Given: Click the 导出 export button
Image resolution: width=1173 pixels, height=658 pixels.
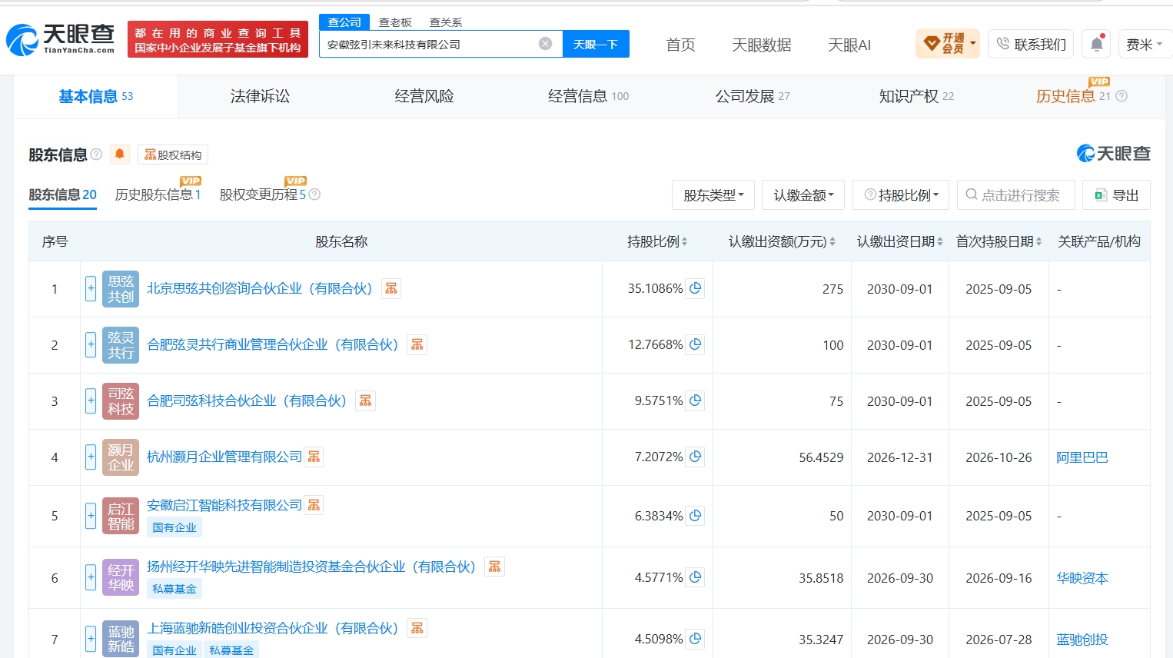Looking at the screenshot, I should click(x=1116, y=195).
